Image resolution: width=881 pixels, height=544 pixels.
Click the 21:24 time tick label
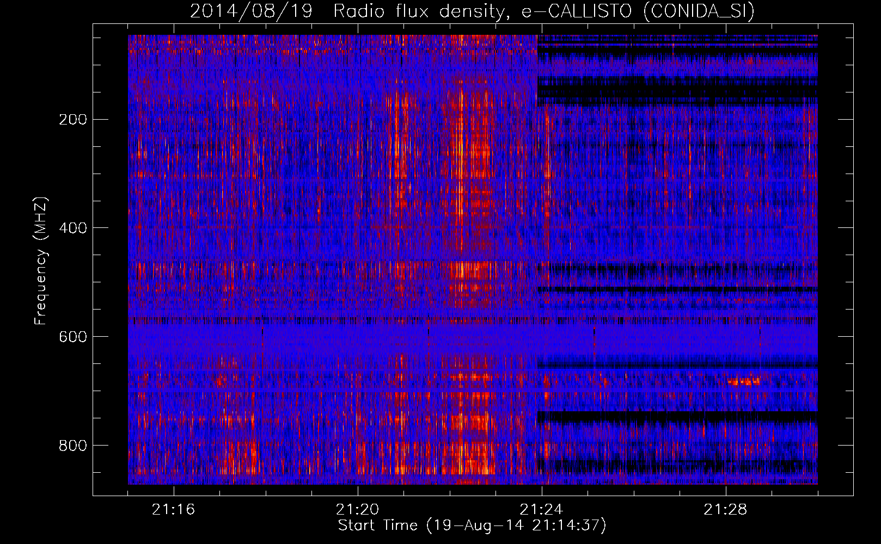tap(542, 510)
